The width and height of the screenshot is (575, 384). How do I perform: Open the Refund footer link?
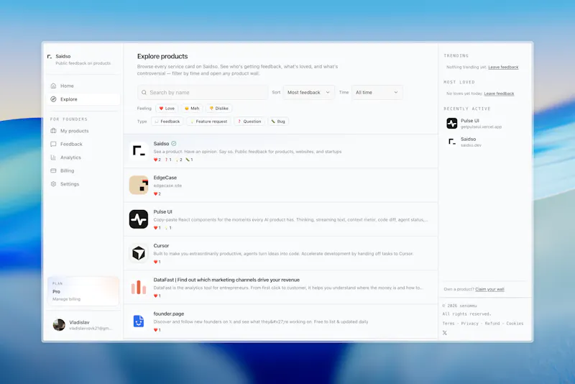(x=492, y=324)
